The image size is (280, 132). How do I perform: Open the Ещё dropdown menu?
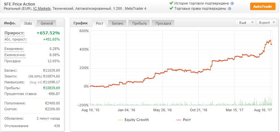coord(245,22)
